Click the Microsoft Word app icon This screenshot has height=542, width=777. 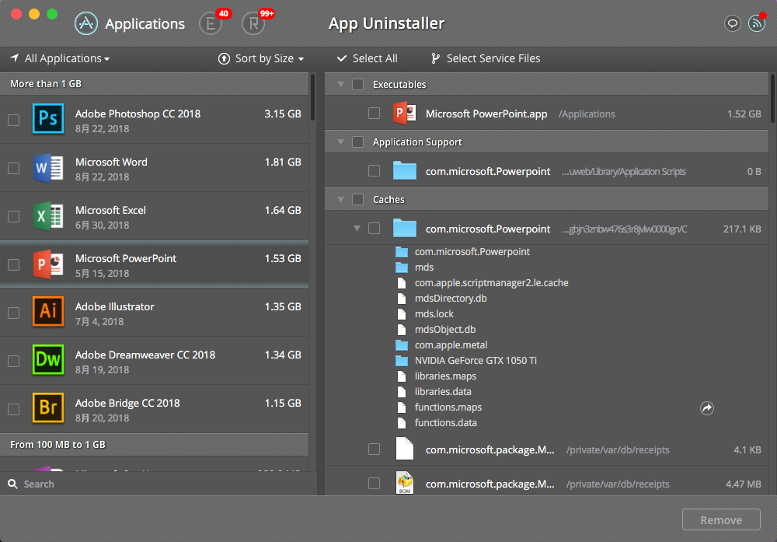pyautogui.click(x=48, y=168)
